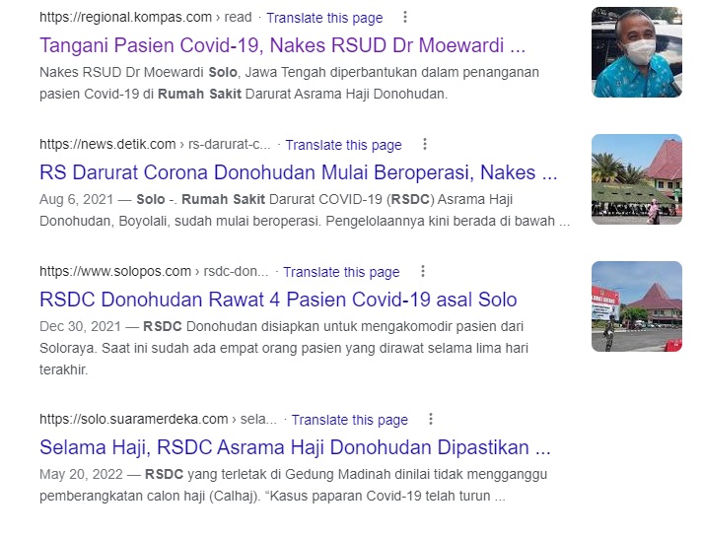Click snippet text 'pemberangkatan calon haji (Calhaj)'

[x=149, y=496]
